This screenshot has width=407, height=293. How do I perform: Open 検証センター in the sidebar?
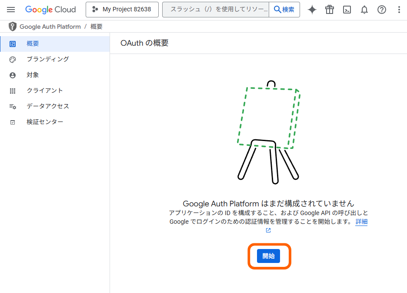pyautogui.click(x=55, y=122)
